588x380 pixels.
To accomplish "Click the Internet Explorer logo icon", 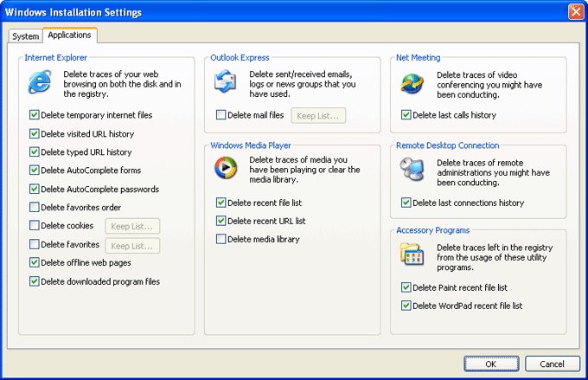I will pos(40,81).
